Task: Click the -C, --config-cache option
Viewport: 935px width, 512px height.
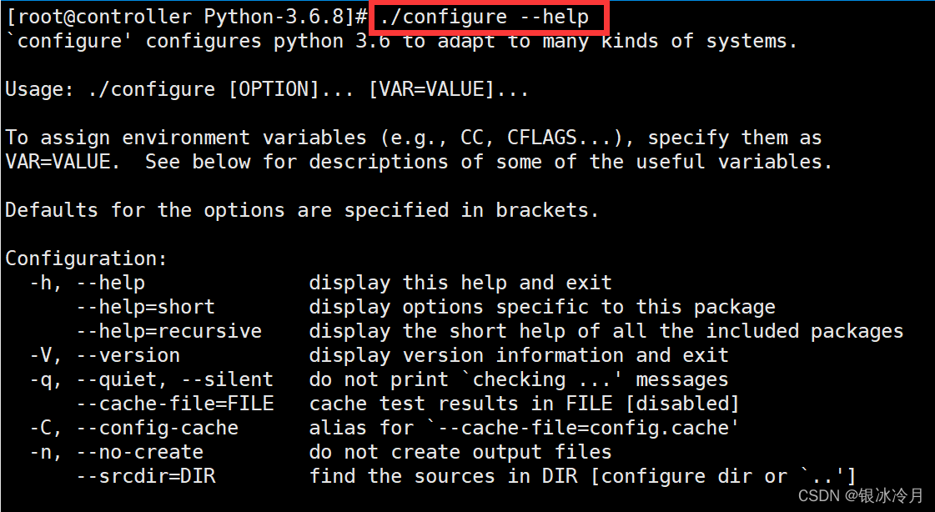Action: click(x=133, y=428)
